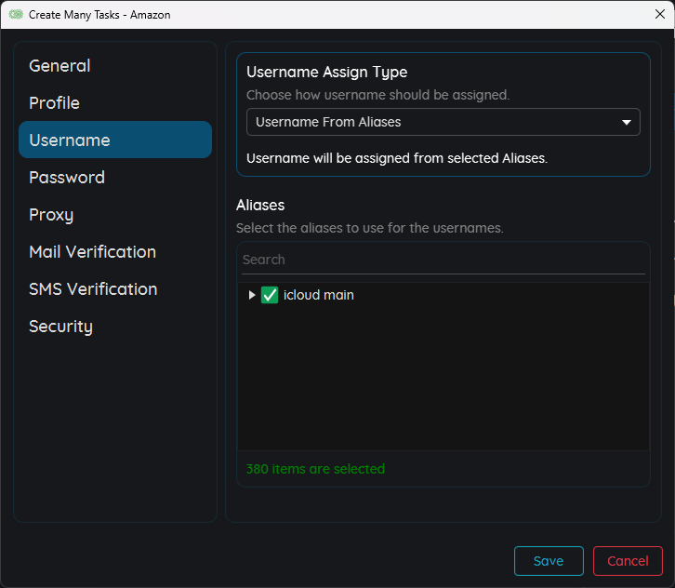
Task: Click the Username Assign Type dropdown arrow
Action: (627, 122)
